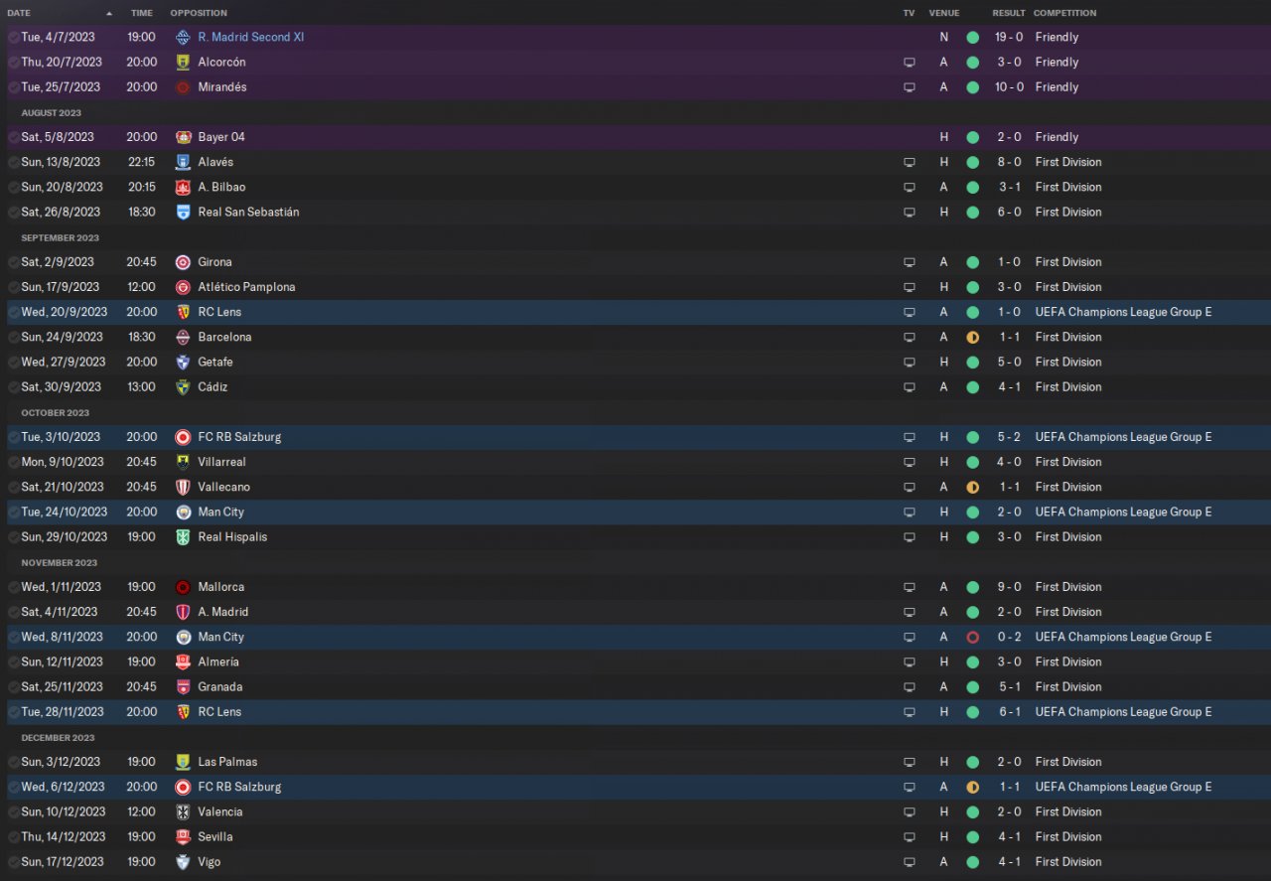The image size is (1271, 881).
Task: Open the 19 - 0 friendly result
Action: (x=1009, y=37)
